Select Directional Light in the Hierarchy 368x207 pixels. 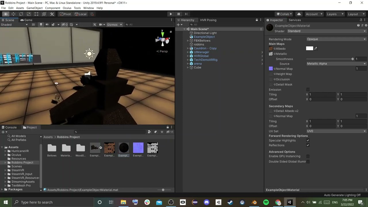[205, 33]
